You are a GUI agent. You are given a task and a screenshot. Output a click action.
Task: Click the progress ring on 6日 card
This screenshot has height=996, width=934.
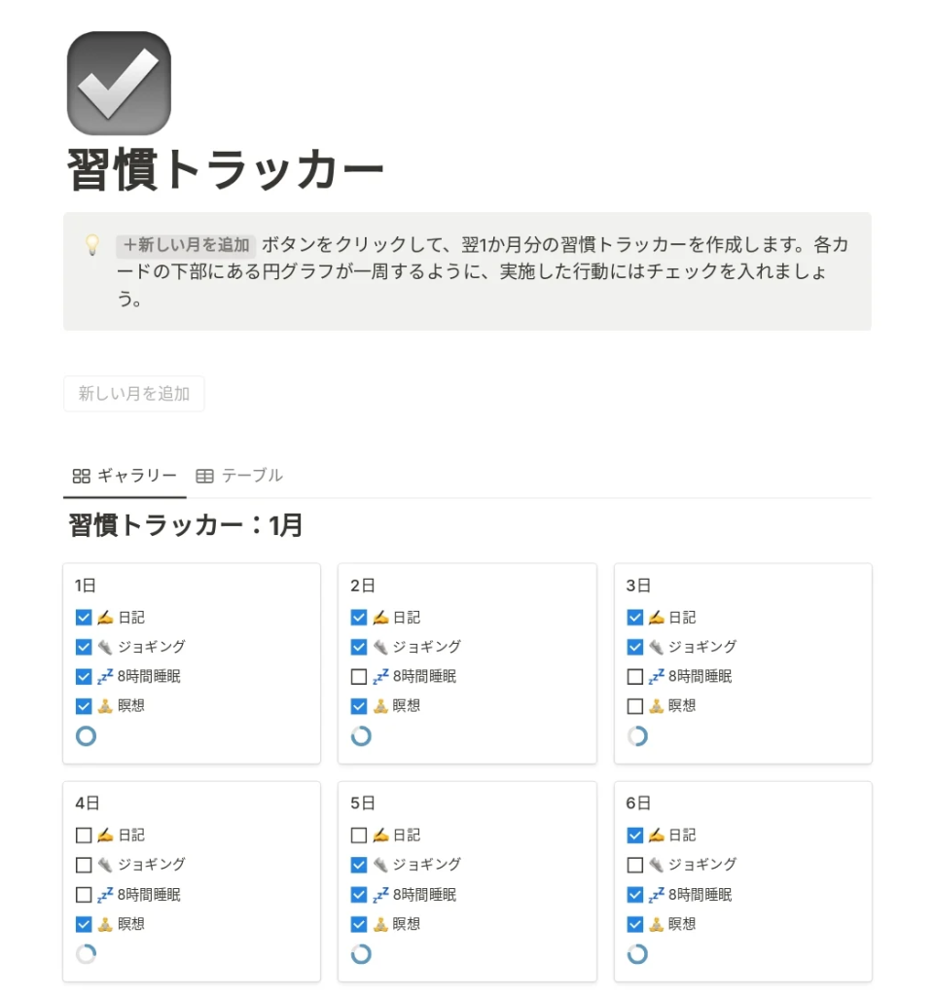coord(637,954)
